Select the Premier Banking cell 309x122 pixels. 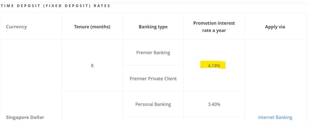click(153, 53)
